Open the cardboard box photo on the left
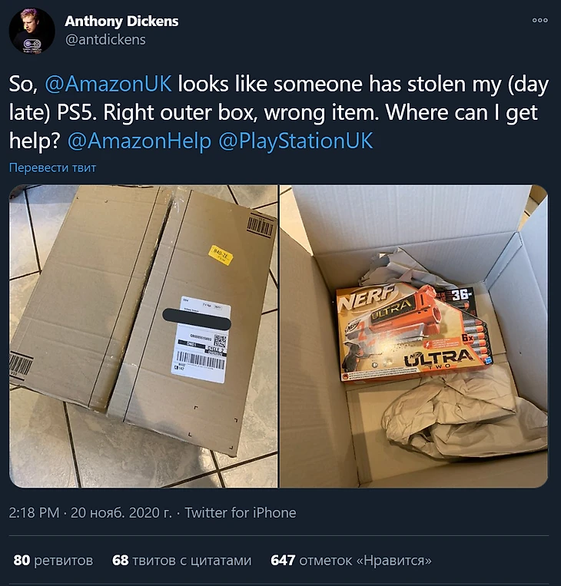Screen dimensions: 561x586 (143, 336)
